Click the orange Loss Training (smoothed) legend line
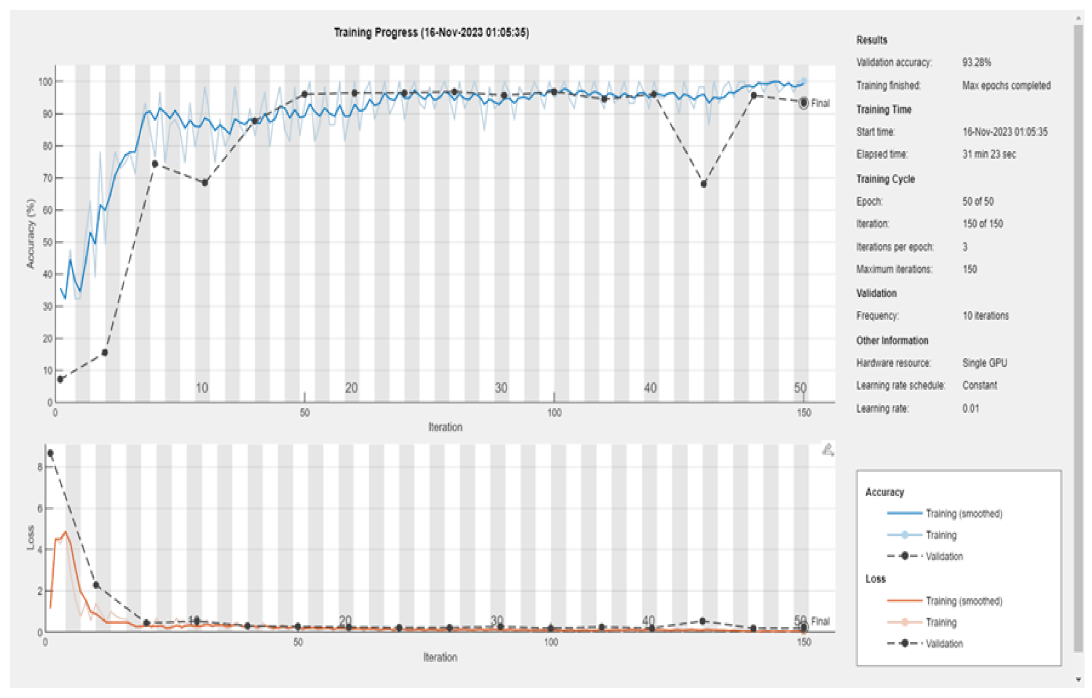The width and height of the screenshot is (1092, 698). (x=904, y=600)
